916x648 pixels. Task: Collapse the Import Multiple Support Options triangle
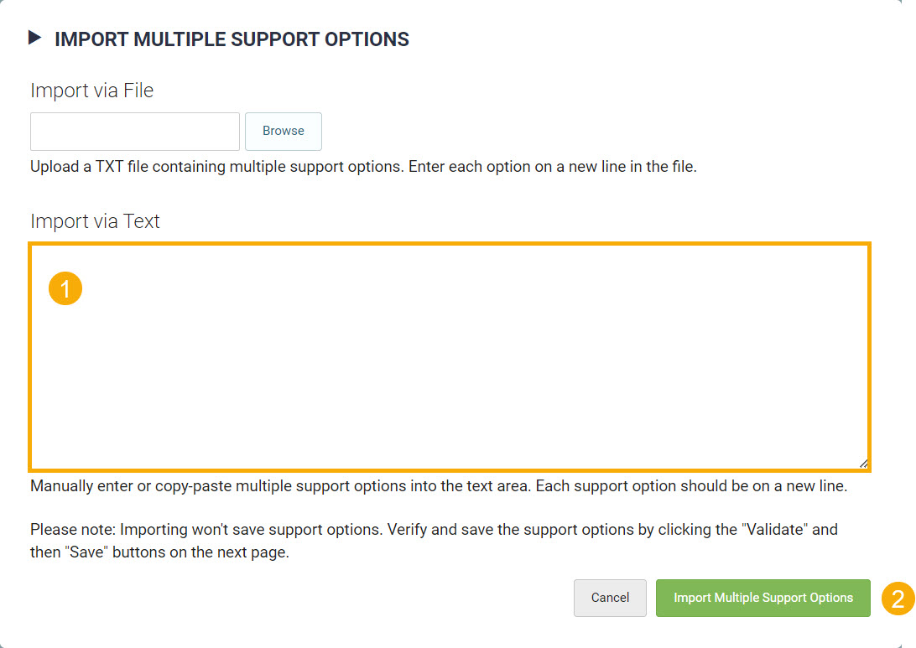pos(34,38)
